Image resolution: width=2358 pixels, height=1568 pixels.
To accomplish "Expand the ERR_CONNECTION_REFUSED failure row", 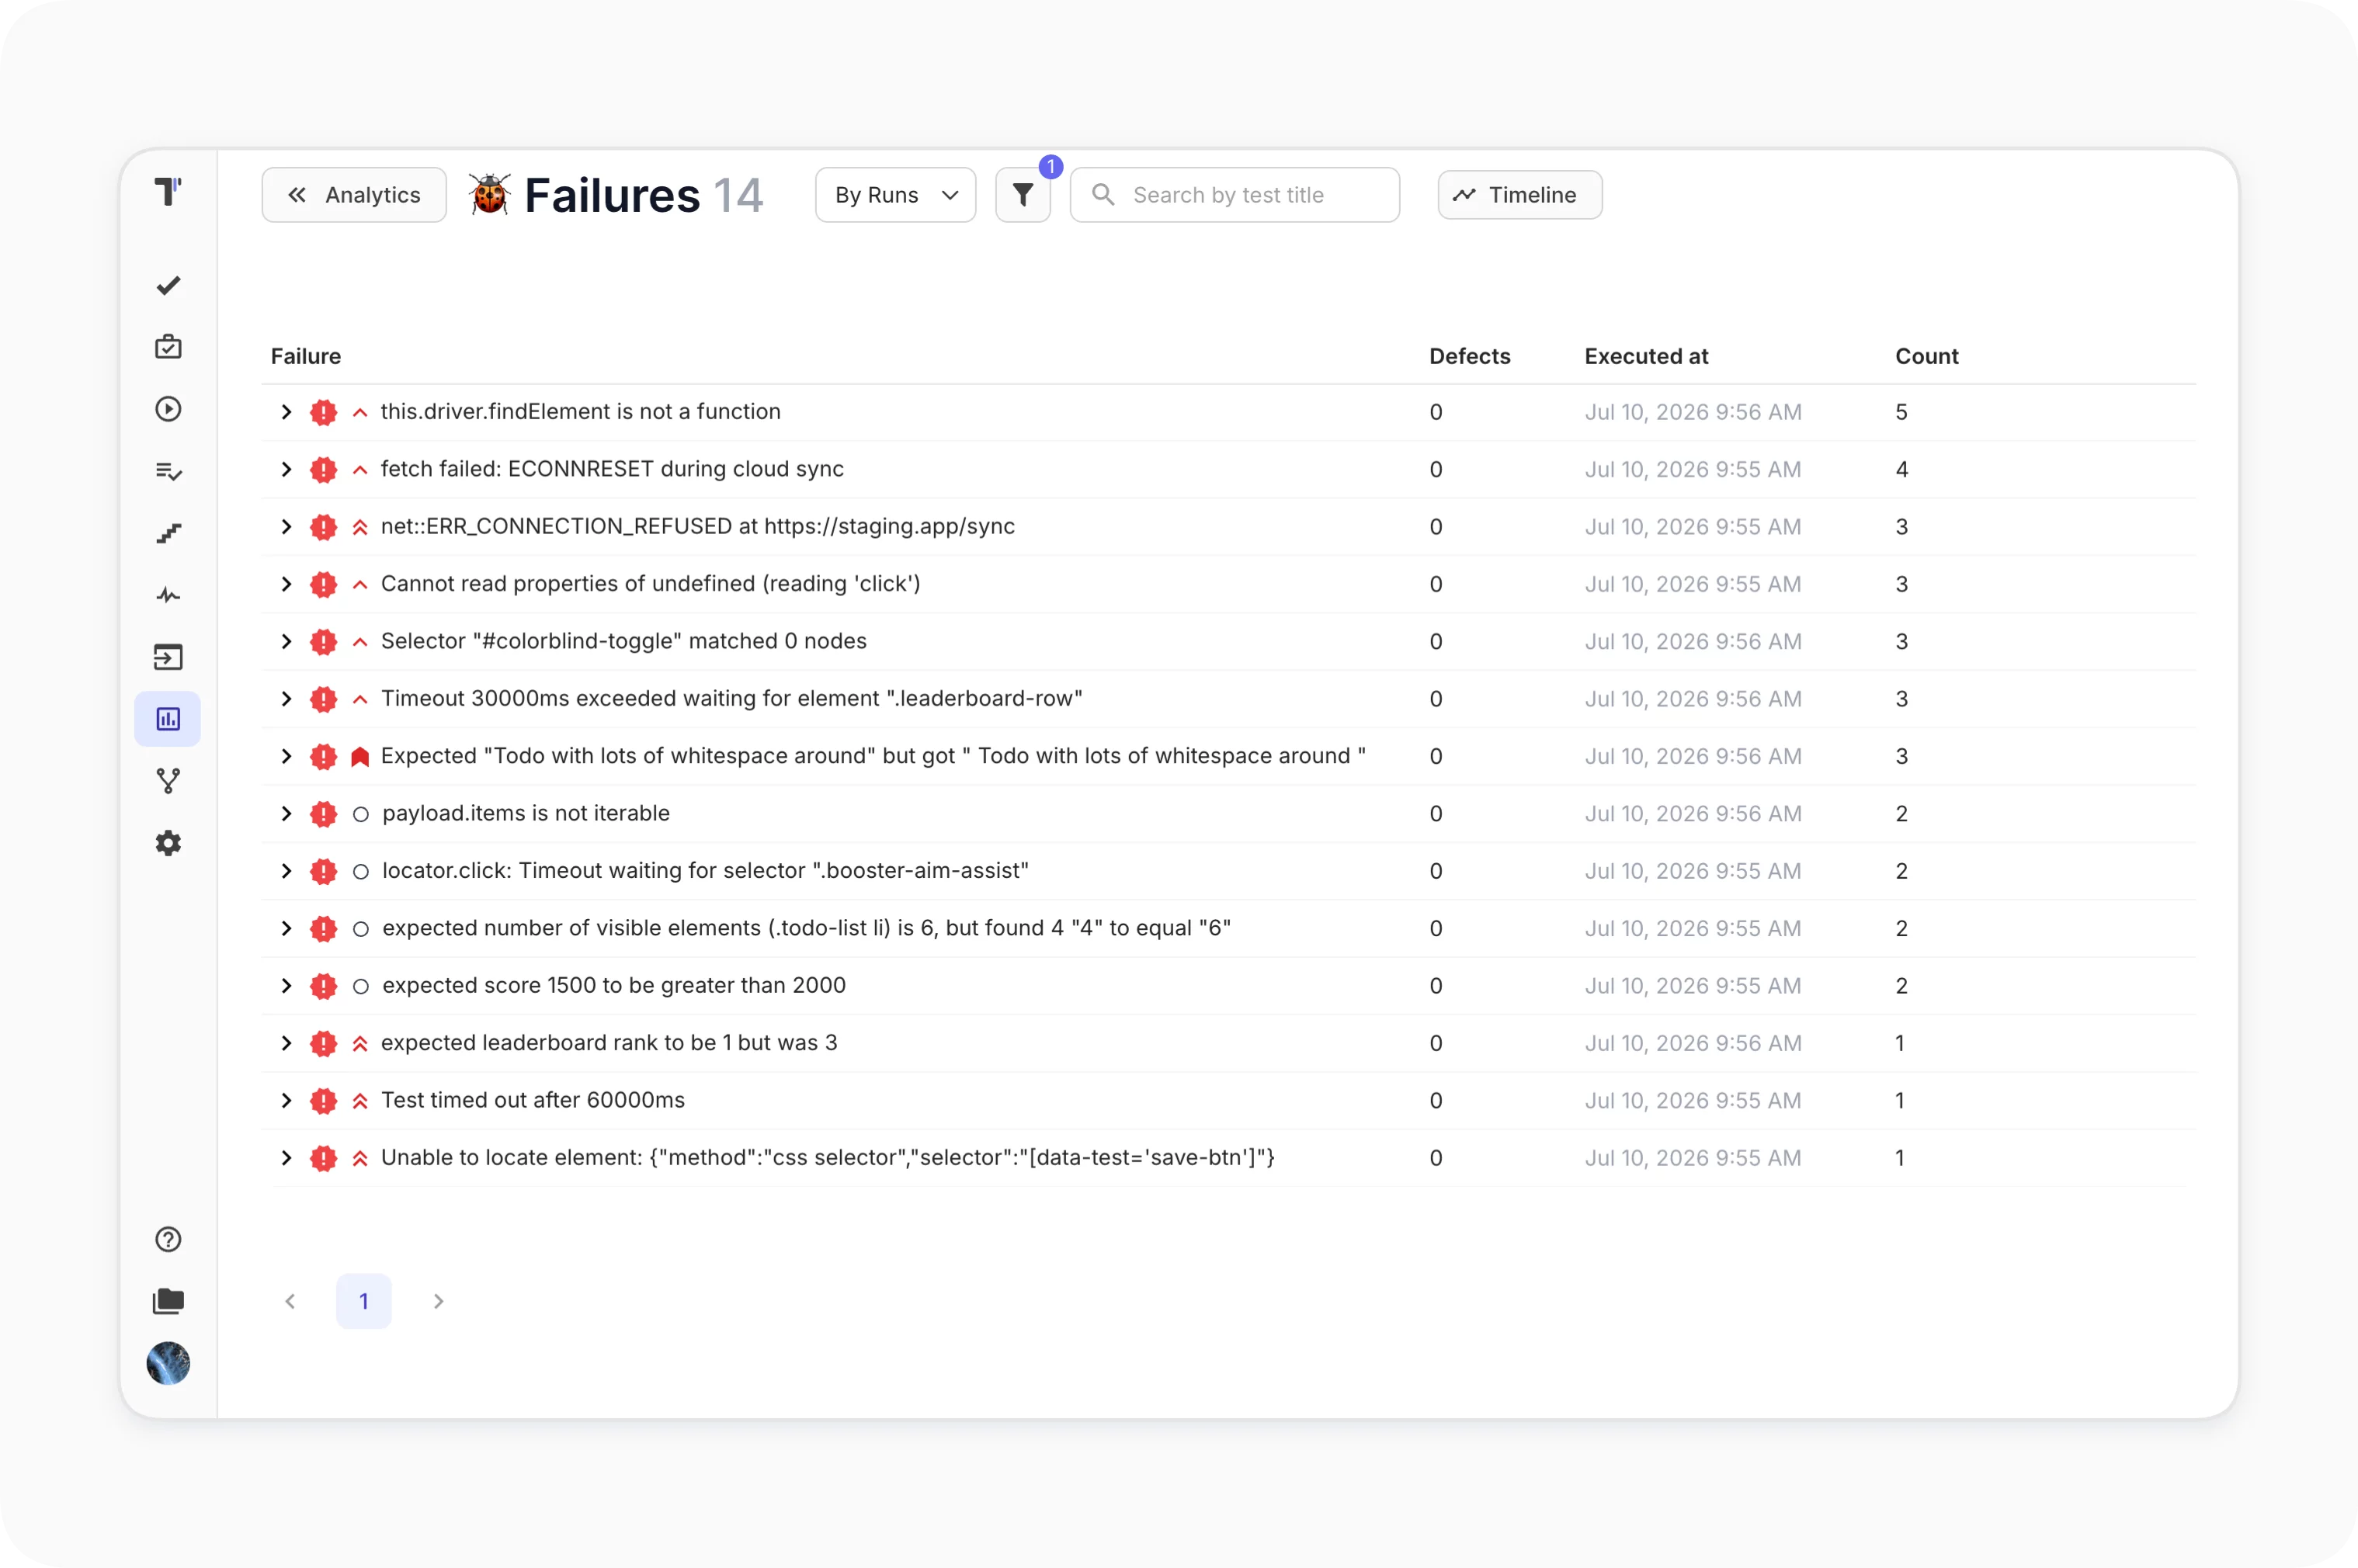I will pos(286,527).
